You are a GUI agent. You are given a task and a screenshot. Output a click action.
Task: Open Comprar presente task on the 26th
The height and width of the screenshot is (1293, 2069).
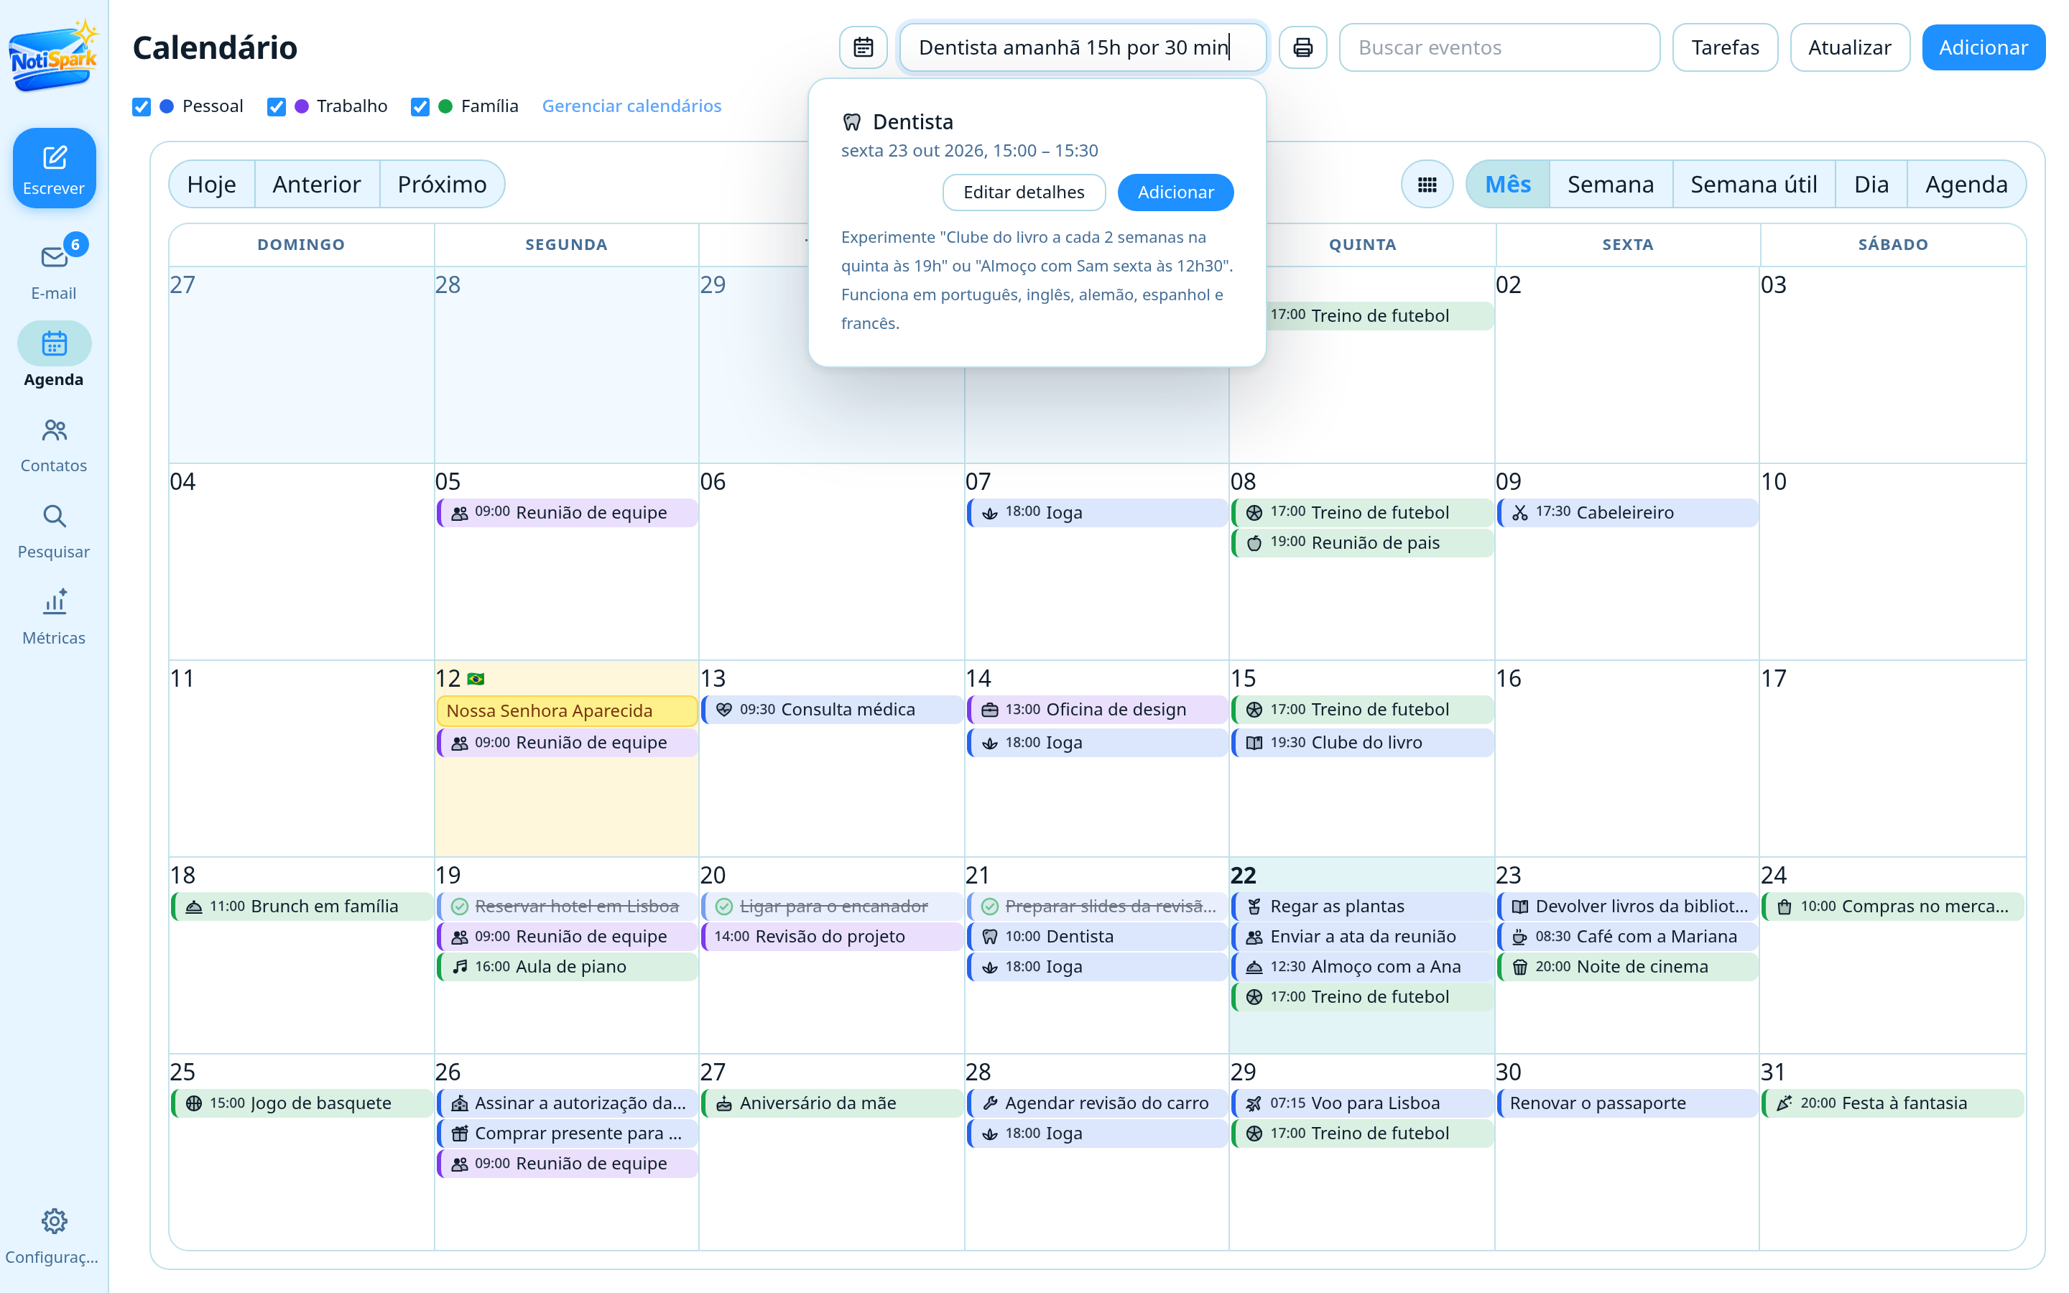click(567, 1133)
